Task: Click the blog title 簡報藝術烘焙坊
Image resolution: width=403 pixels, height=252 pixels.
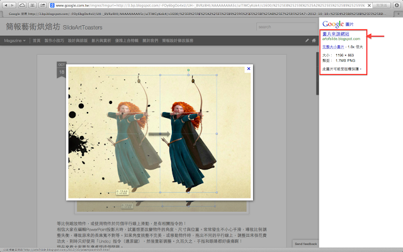Action: (x=33, y=26)
